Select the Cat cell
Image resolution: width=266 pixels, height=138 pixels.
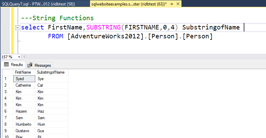click(x=52, y=85)
